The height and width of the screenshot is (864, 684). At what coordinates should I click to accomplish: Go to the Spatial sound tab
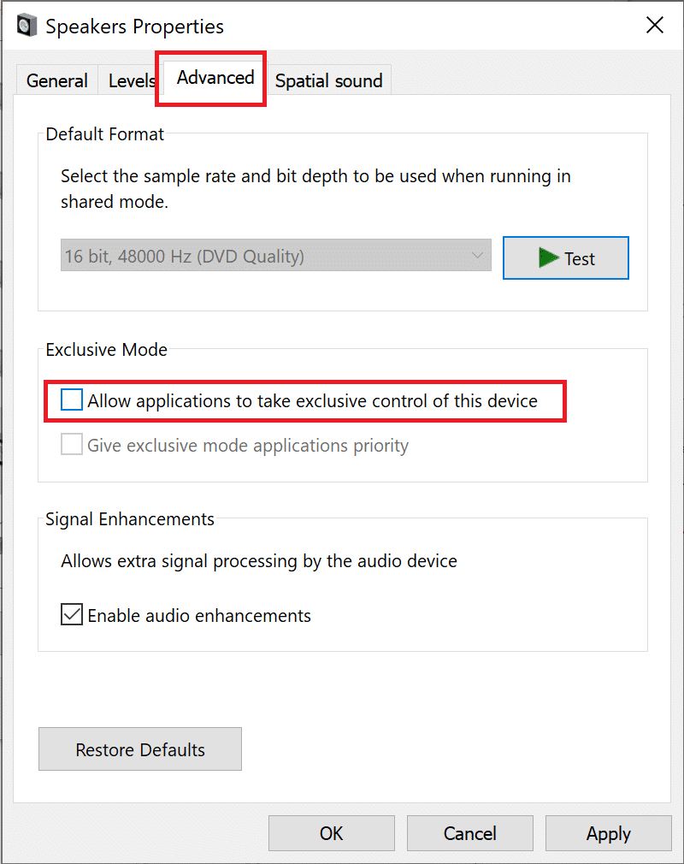(x=328, y=81)
